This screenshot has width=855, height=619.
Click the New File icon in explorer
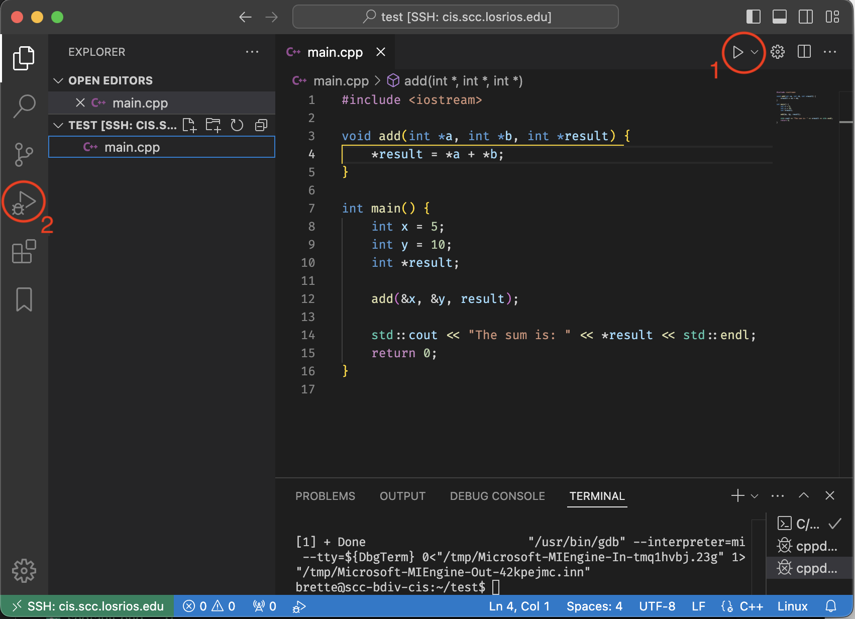click(x=189, y=125)
